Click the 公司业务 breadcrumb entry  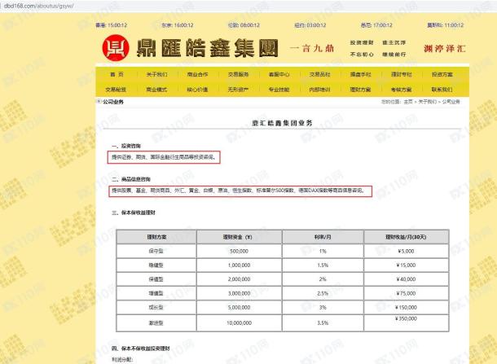451,102
